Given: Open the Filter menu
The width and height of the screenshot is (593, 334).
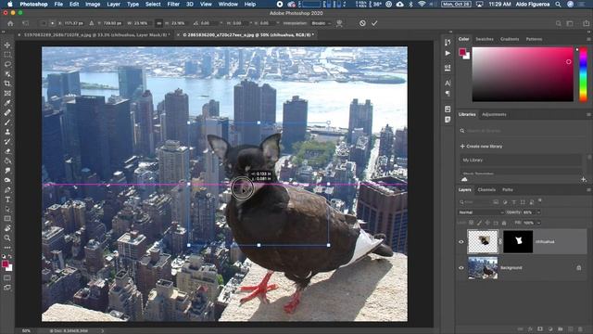Looking at the screenshot, I should click(173, 4).
